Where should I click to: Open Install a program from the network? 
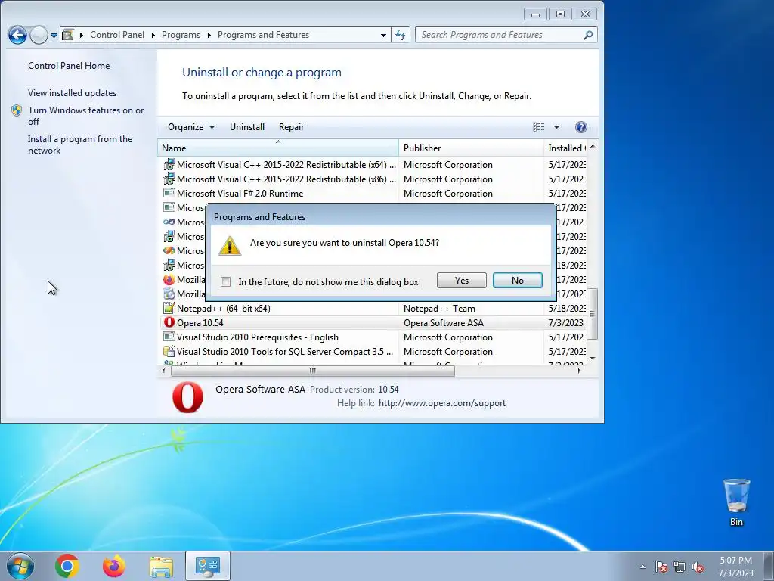tap(80, 144)
